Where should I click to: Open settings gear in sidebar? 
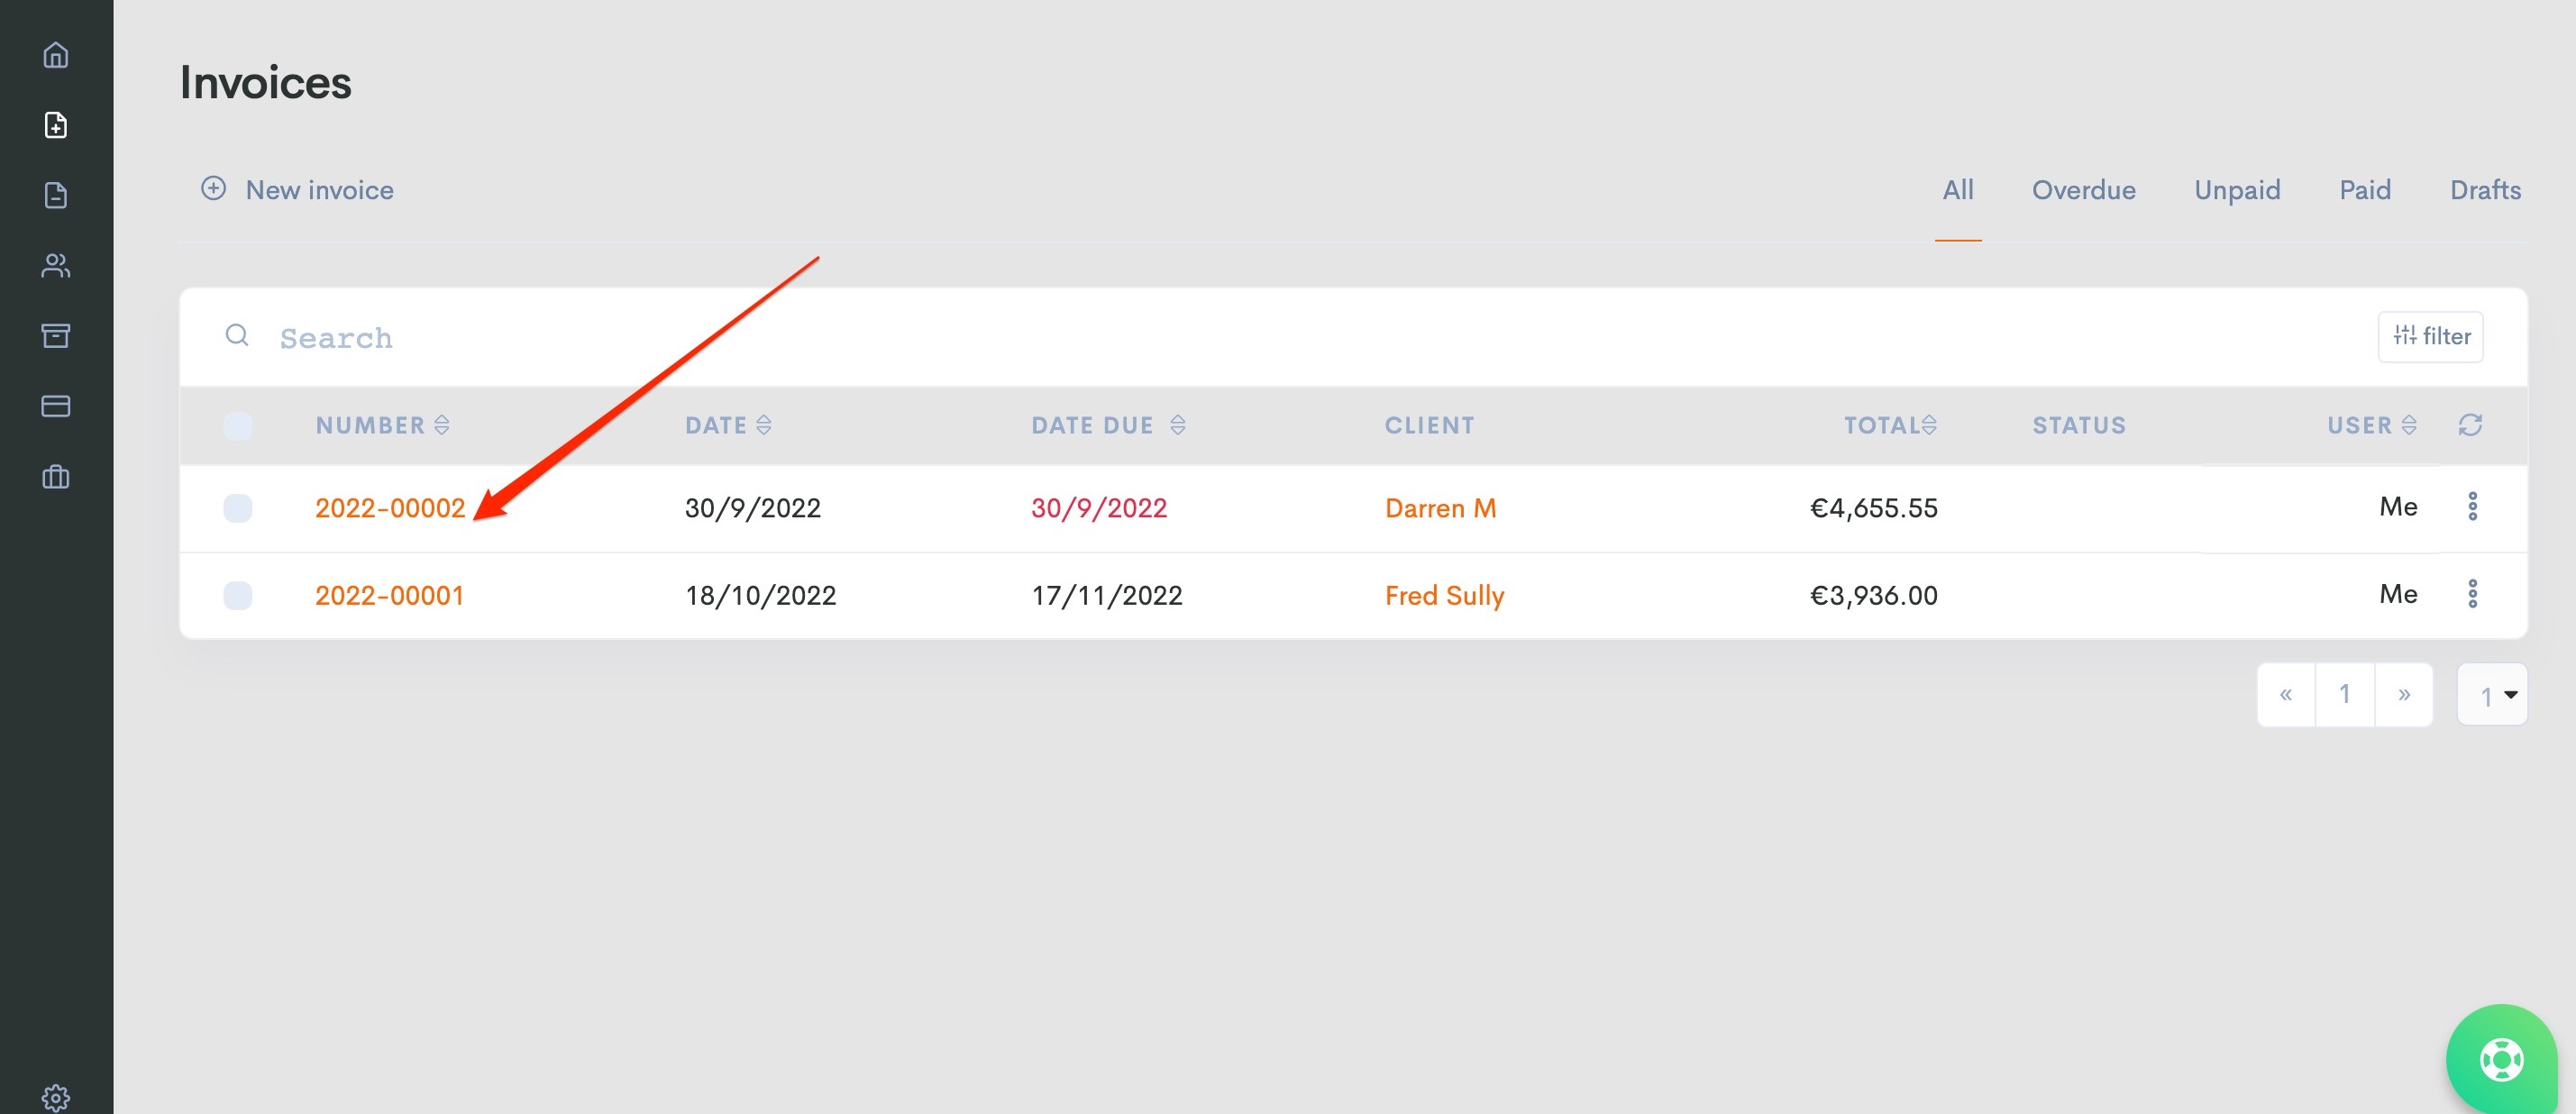(56, 1097)
